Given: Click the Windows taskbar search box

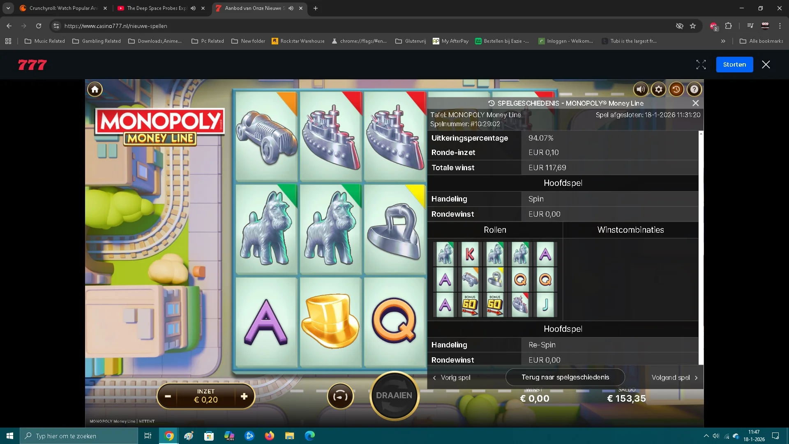Looking at the screenshot, I should click(x=79, y=436).
